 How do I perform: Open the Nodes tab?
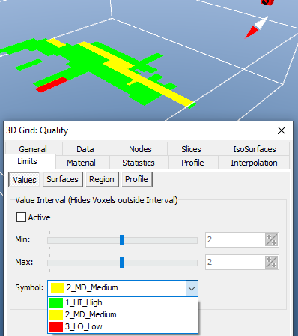(141, 149)
